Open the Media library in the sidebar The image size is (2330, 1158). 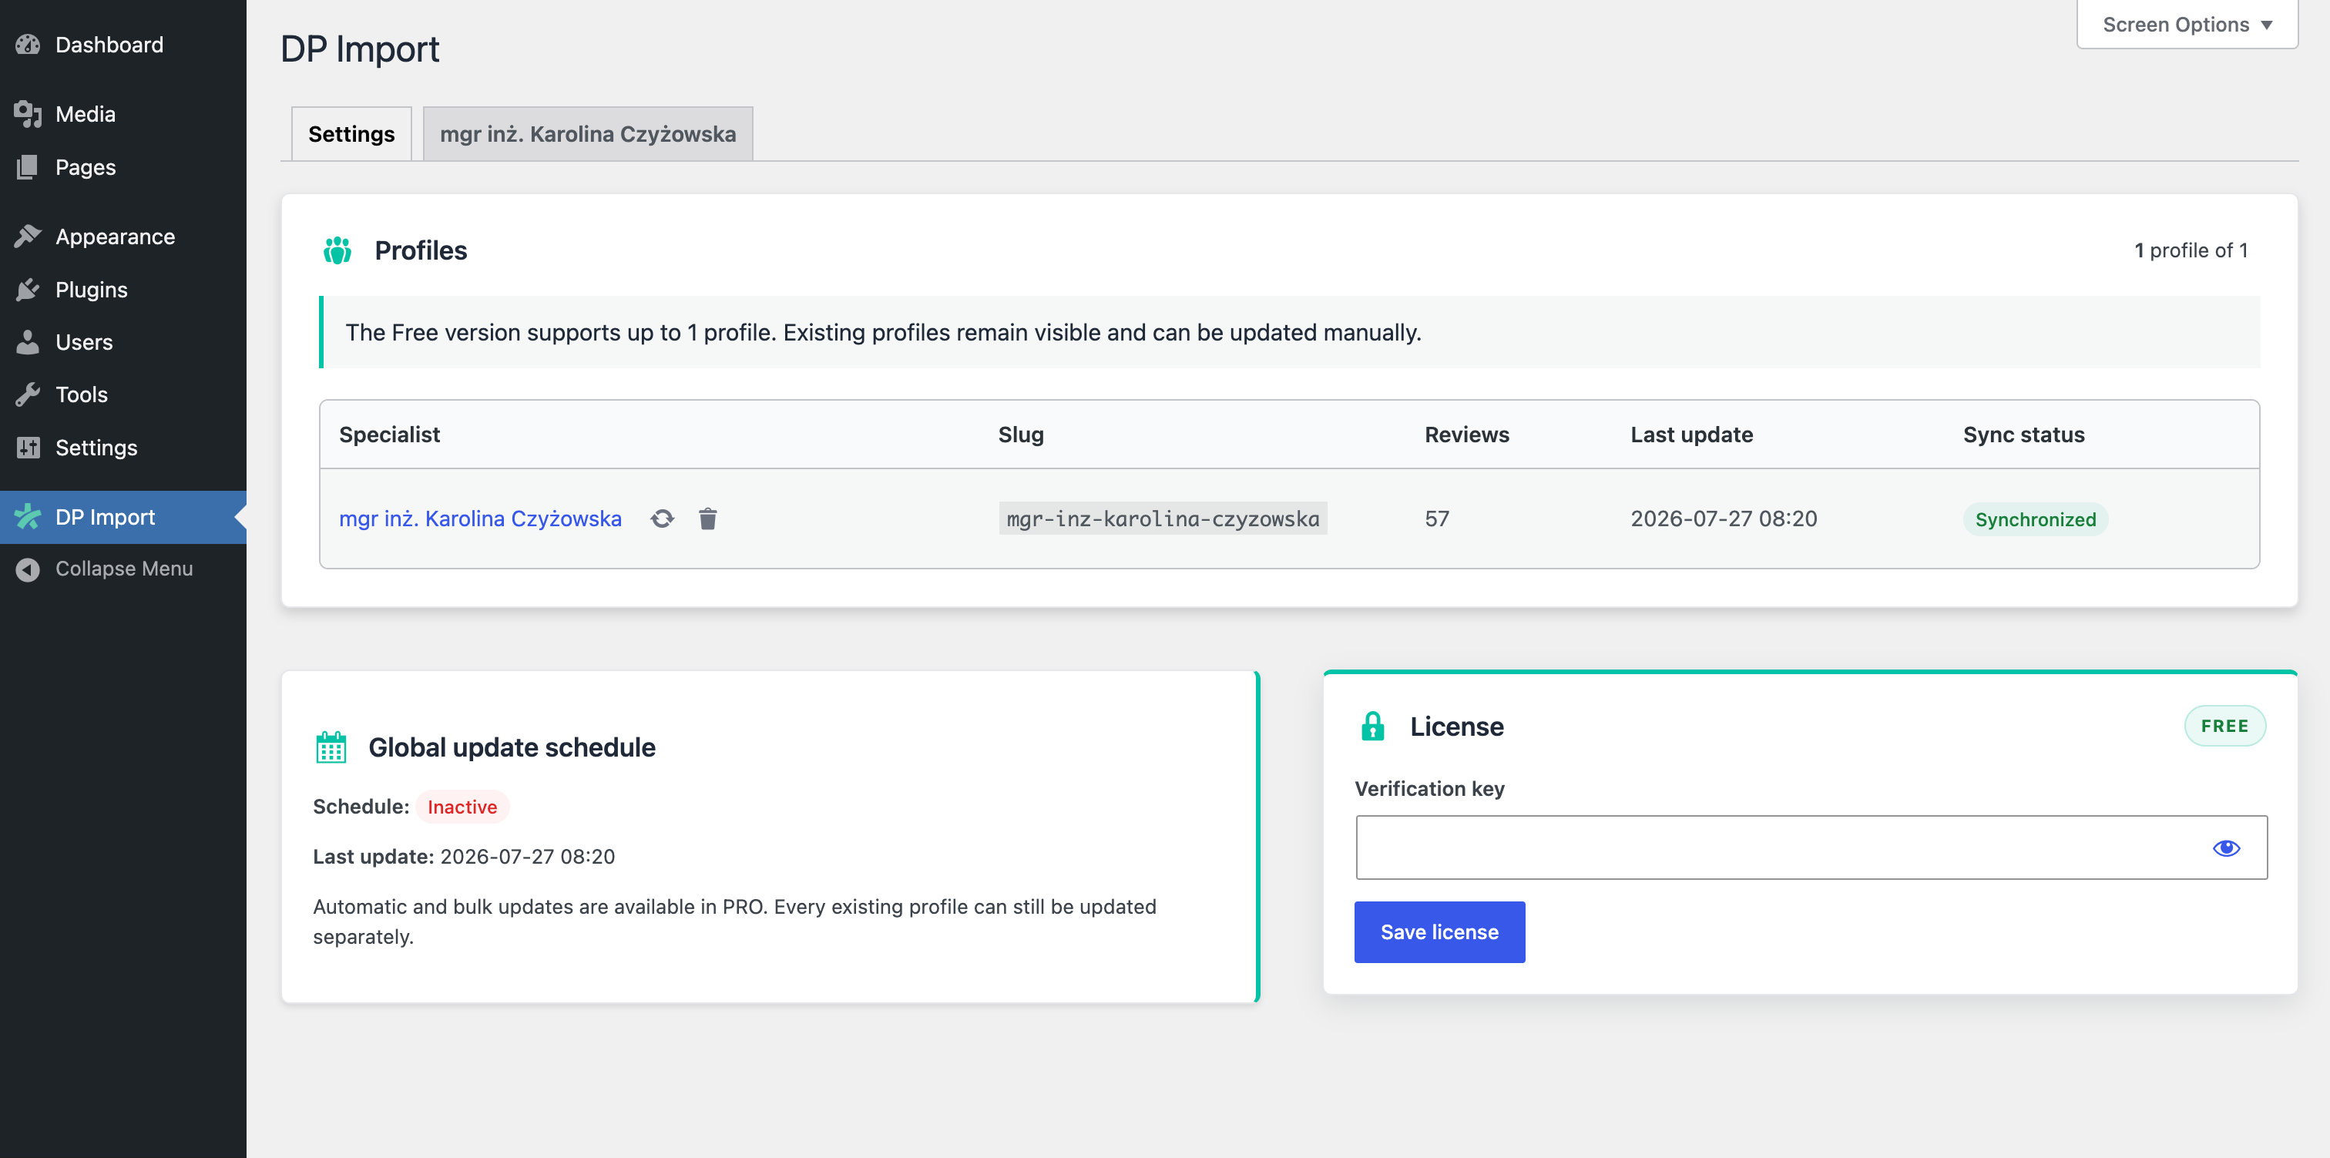point(85,114)
